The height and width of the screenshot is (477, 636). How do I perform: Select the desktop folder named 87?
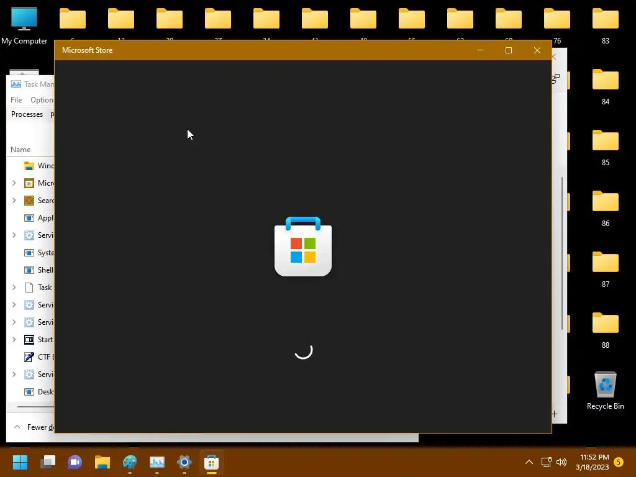pyautogui.click(x=605, y=270)
